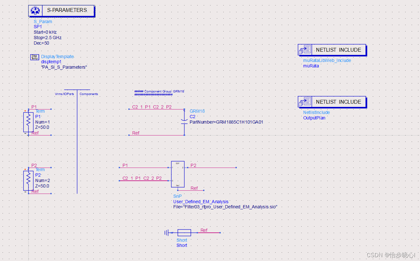
Task: Click the disptemp1 instance name
Action: coord(51,62)
